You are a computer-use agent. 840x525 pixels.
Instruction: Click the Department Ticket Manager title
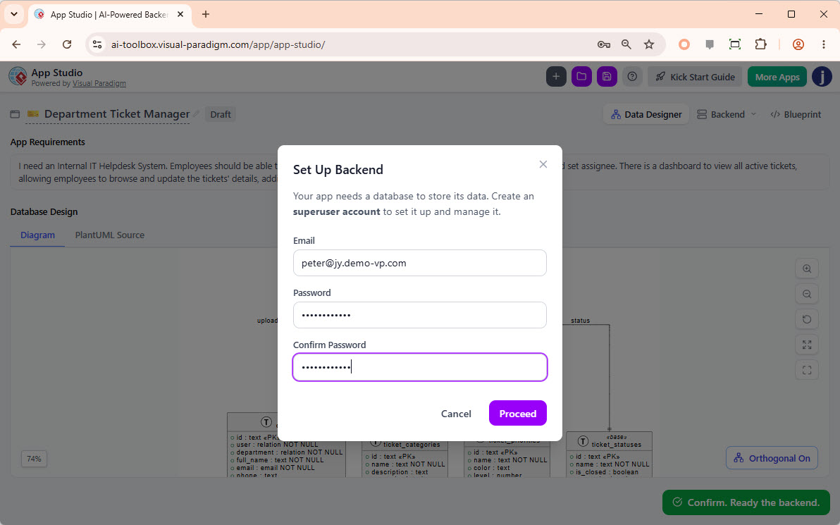pos(117,113)
